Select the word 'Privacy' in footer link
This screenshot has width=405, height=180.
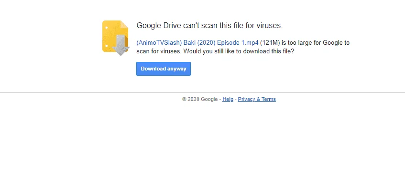246,99
